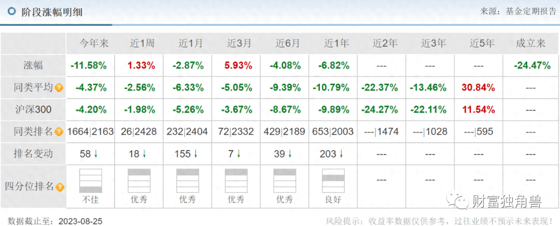This screenshot has width=560, height=226.
Task: Click the green down arrow after 58
Action: click(x=97, y=154)
